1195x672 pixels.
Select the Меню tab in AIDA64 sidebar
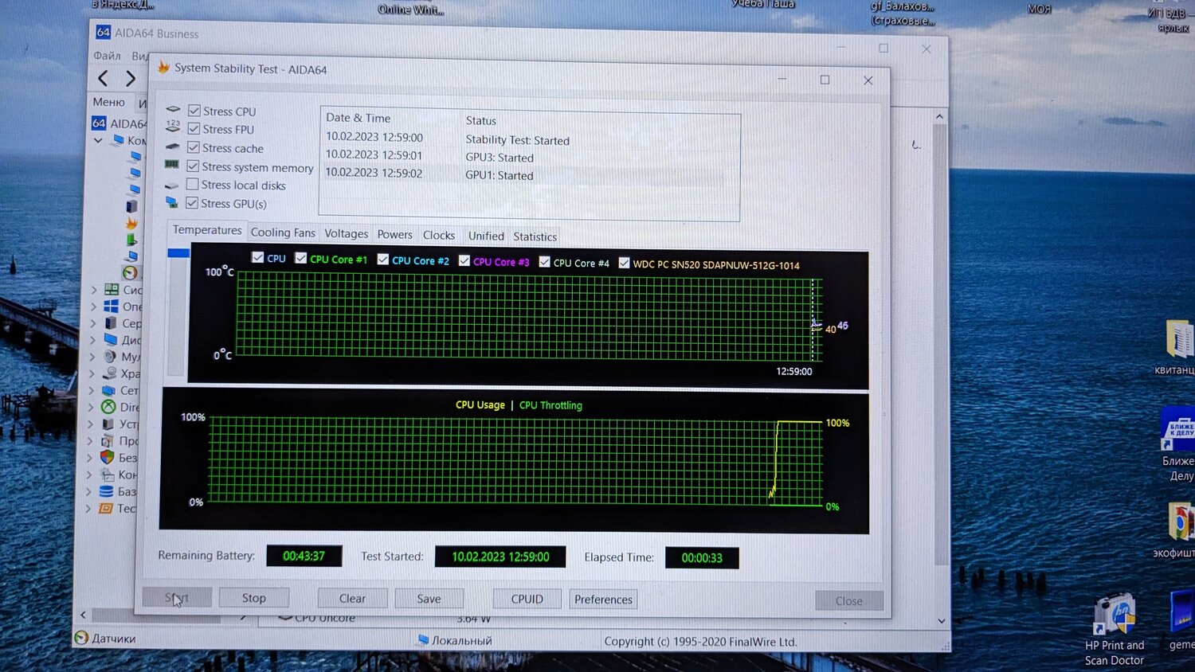[x=108, y=102]
